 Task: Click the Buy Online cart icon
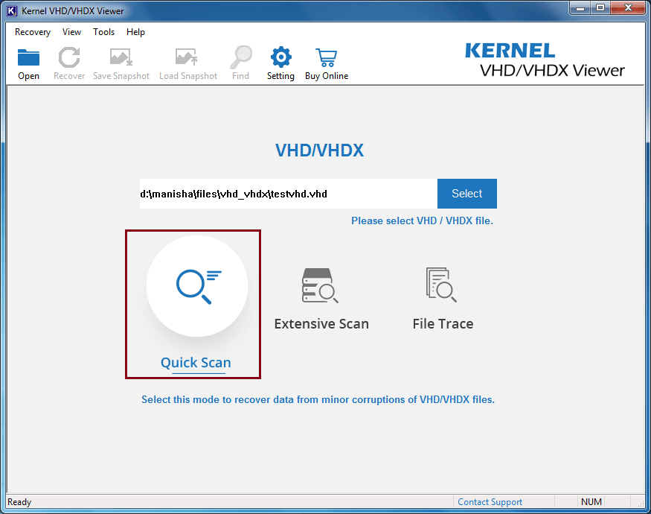coord(327,57)
